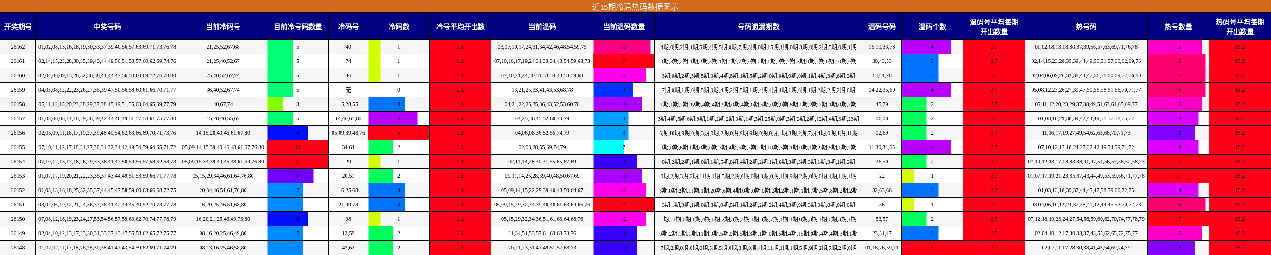
Task: Click hot codes 02,07,11,17,28,30,38,41,43,54,69,74,79
Action: 1086,247
